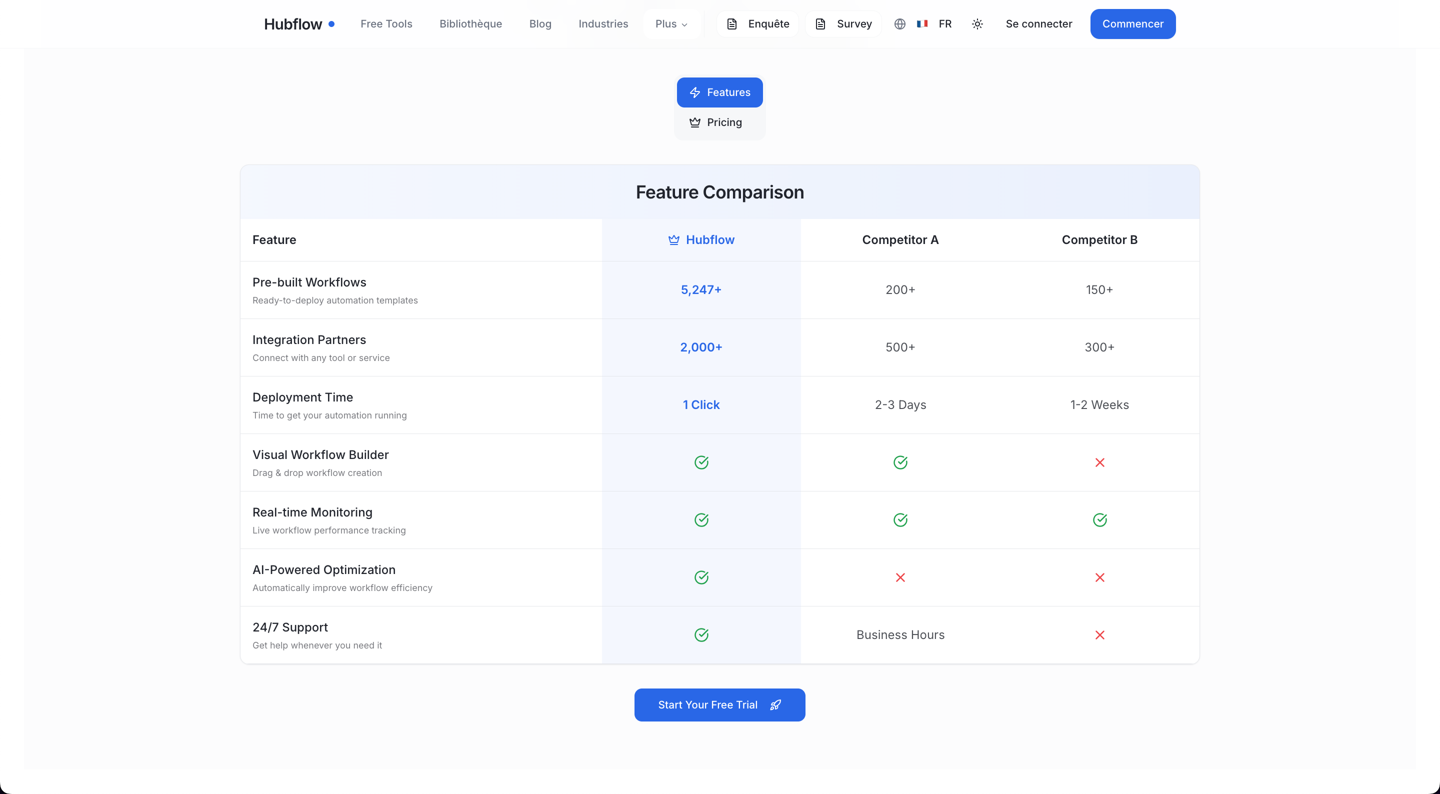1440x794 pixels.
Task: Click Competitor A's AI-Powered Optimization red X
Action: click(x=900, y=577)
